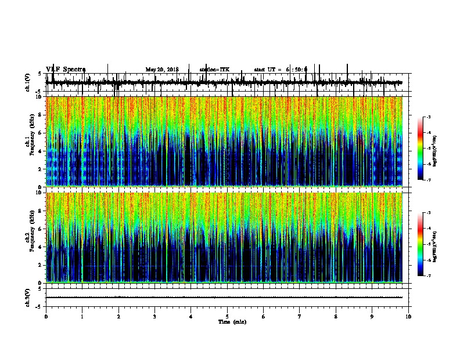
Task: Click the '10' kHz tick of ch.2 spectrogram
Action: (38, 193)
